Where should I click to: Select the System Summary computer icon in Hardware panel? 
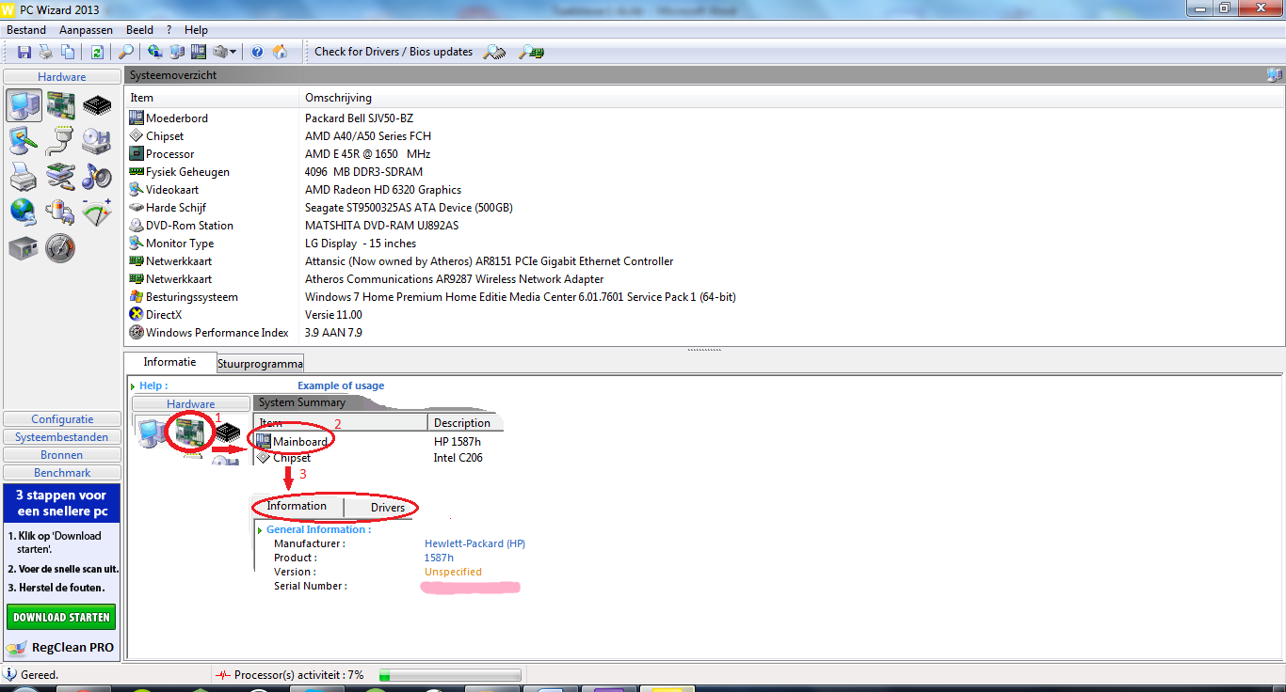pos(24,105)
